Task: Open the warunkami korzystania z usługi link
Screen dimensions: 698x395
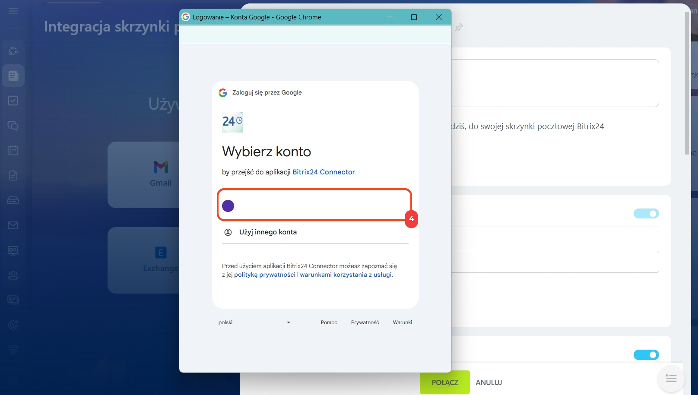Action: coord(346,275)
